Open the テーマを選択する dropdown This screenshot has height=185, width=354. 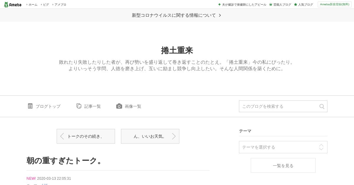[283, 147]
